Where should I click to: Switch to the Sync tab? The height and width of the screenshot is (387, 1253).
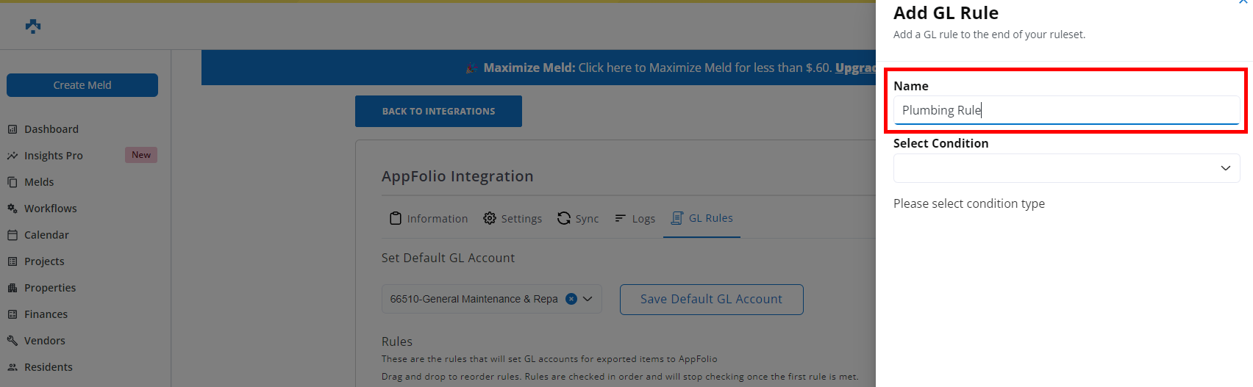pyautogui.click(x=578, y=219)
